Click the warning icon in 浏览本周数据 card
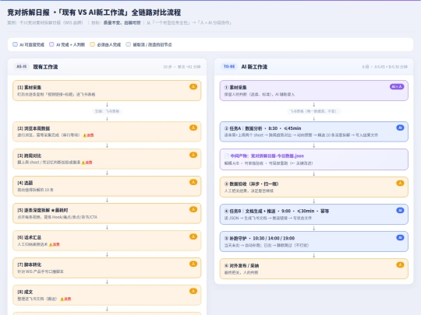The width and height of the screenshot is (421, 315). 85,135
